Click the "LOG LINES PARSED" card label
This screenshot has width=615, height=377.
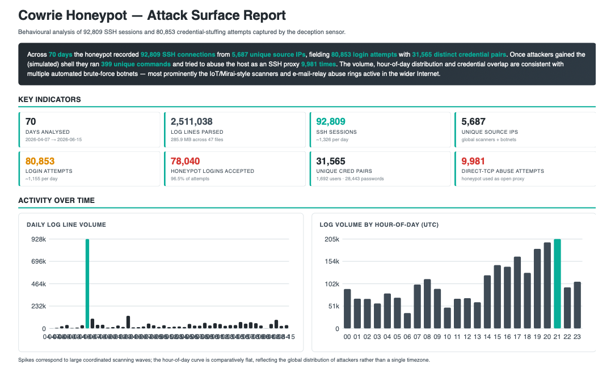(197, 132)
